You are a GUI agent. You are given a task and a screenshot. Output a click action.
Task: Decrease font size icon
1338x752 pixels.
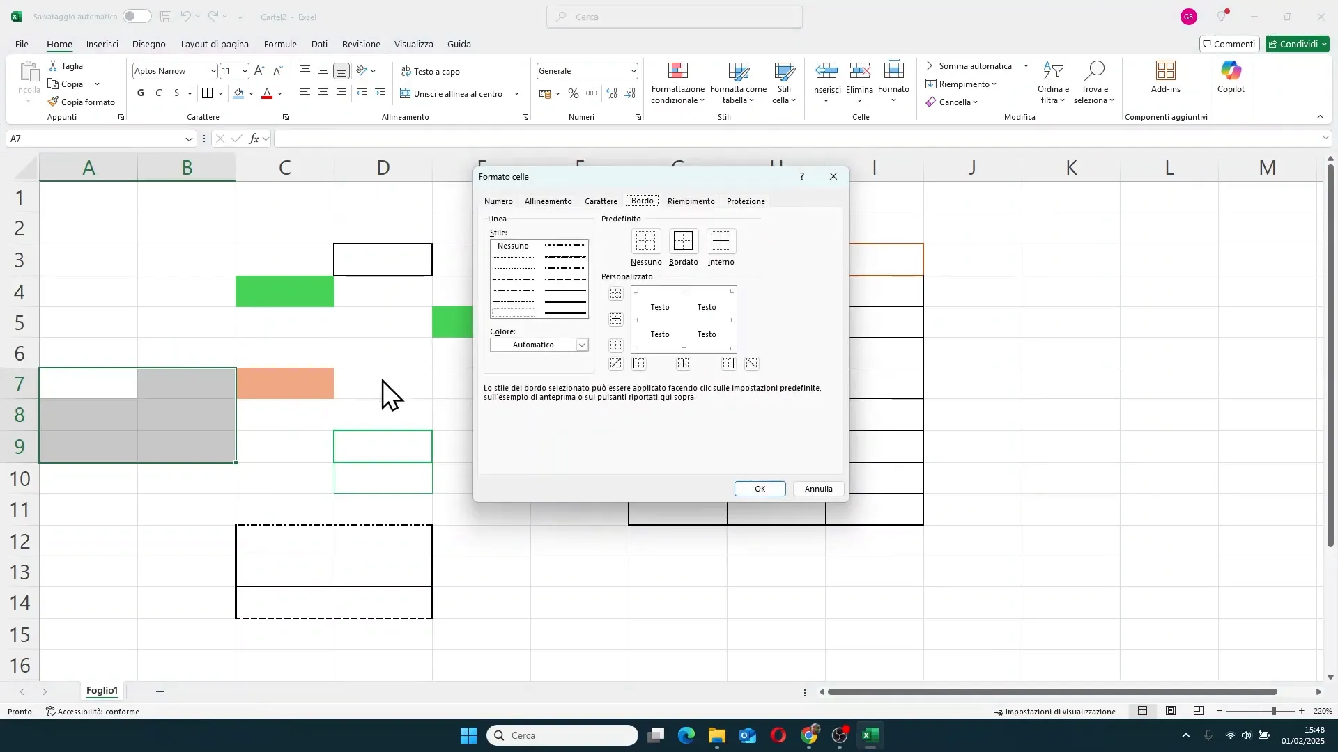[277, 70]
